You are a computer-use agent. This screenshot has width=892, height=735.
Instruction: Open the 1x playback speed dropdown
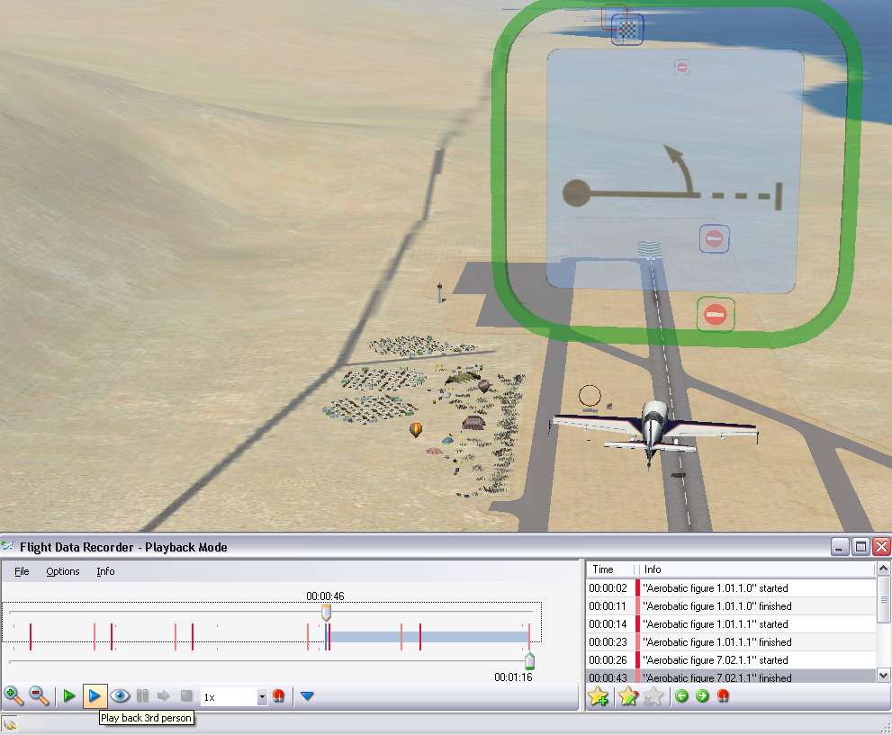click(262, 696)
